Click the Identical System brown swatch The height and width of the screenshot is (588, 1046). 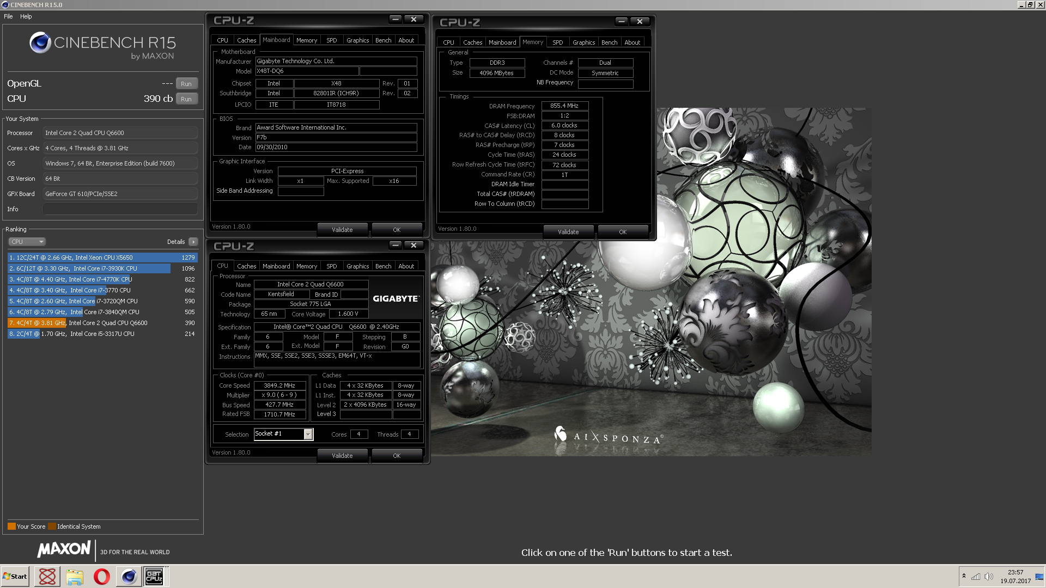[x=52, y=526]
